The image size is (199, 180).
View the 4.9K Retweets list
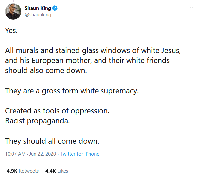point(23,171)
